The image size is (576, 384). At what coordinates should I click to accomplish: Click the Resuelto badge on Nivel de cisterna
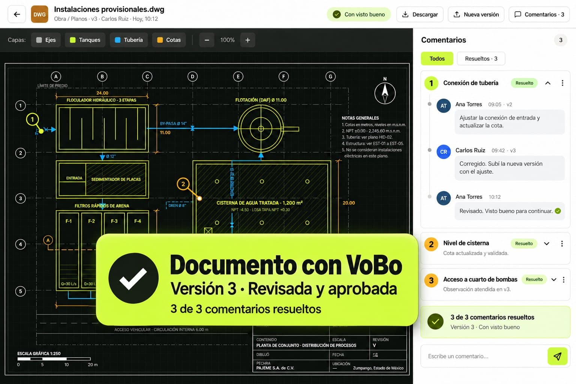point(524,243)
